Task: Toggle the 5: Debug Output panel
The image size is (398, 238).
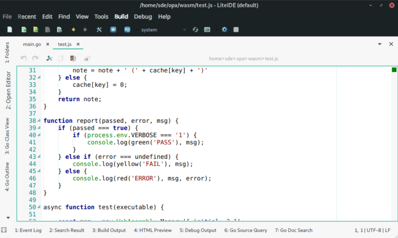Action: tap(198, 231)
